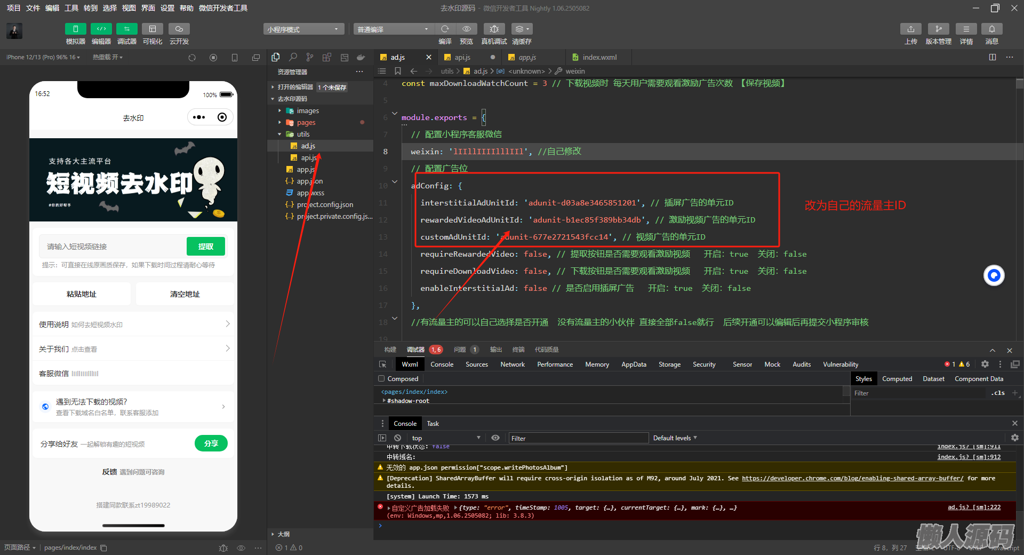Open the 工具 menu in menu bar
The width and height of the screenshot is (1024, 555).
[71, 8]
